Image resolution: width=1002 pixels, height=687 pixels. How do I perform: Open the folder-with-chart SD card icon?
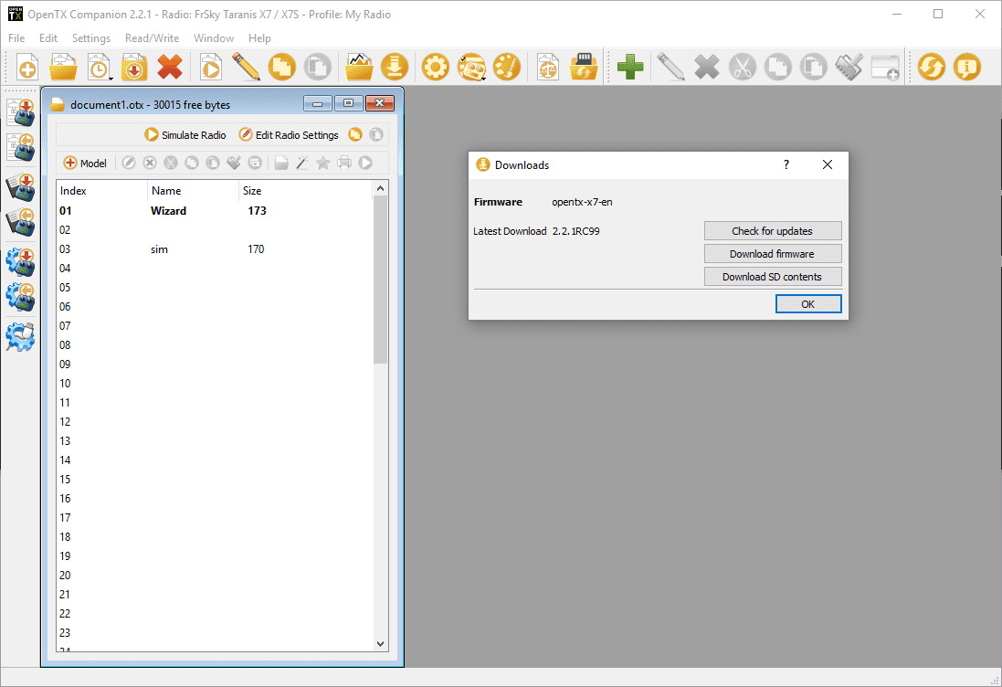(359, 67)
